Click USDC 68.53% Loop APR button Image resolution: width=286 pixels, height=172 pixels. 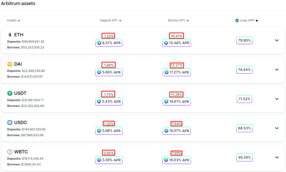pos(244,128)
